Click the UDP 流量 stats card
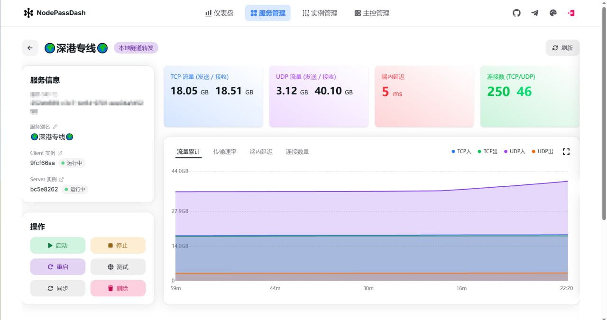Screen dimensions: 607x320 pos(319,97)
